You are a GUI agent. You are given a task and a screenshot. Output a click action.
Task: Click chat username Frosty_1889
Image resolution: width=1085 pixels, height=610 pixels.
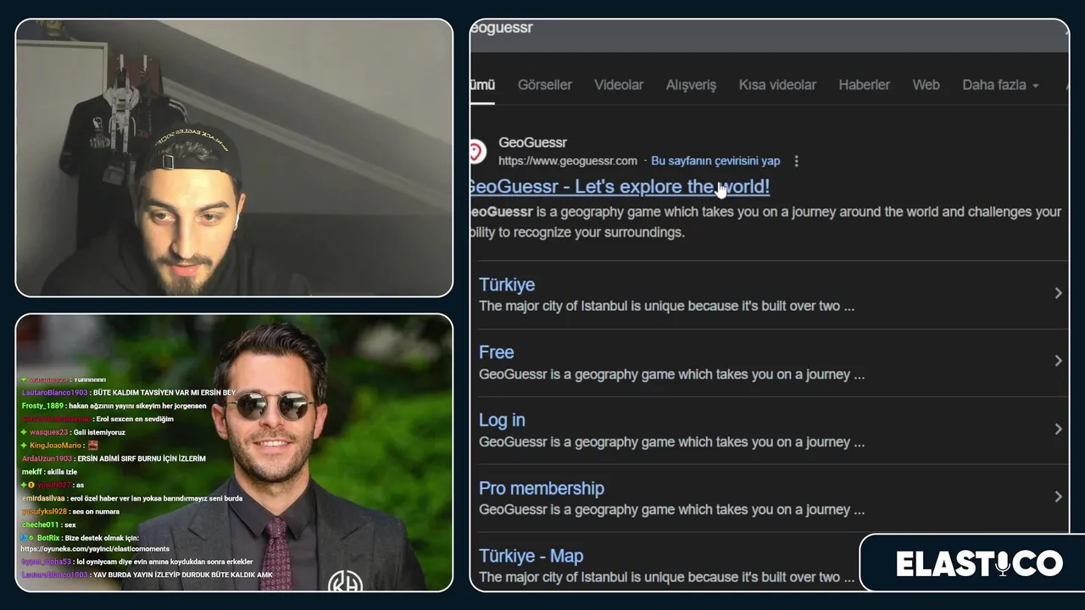42,406
